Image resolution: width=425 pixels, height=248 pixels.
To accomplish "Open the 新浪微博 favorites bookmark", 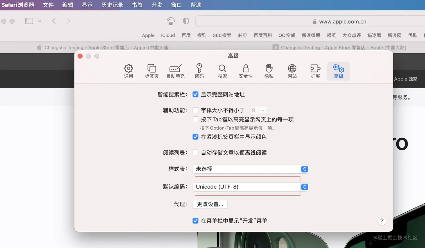I will coord(311,35).
